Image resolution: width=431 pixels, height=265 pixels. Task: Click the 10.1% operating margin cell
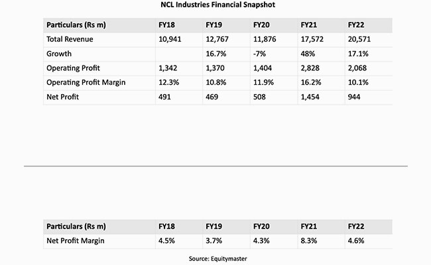click(x=358, y=82)
